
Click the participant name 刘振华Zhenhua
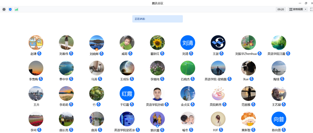[x=246, y=54]
